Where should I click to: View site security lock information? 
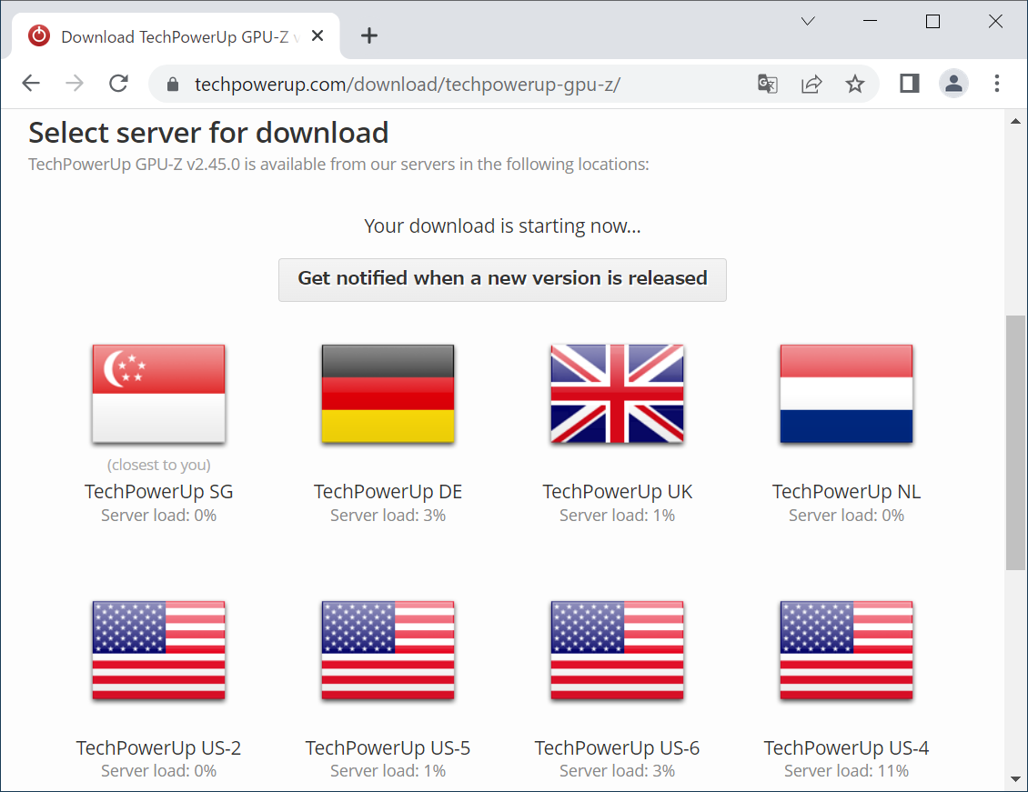173,84
